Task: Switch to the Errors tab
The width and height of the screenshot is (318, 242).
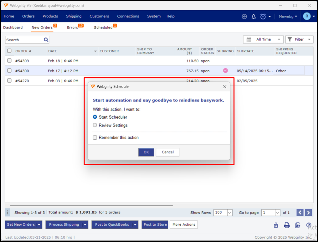Action: click(x=72, y=28)
